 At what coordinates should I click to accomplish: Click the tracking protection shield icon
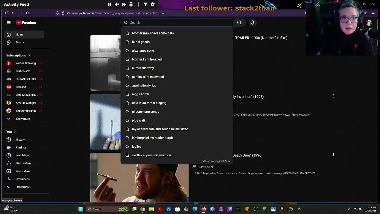click(x=58, y=13)
